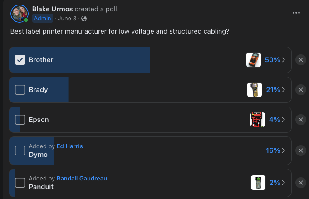Screen dimensions: 309x199
Task: Remove the Brady poll option
Action: point(301,90)
